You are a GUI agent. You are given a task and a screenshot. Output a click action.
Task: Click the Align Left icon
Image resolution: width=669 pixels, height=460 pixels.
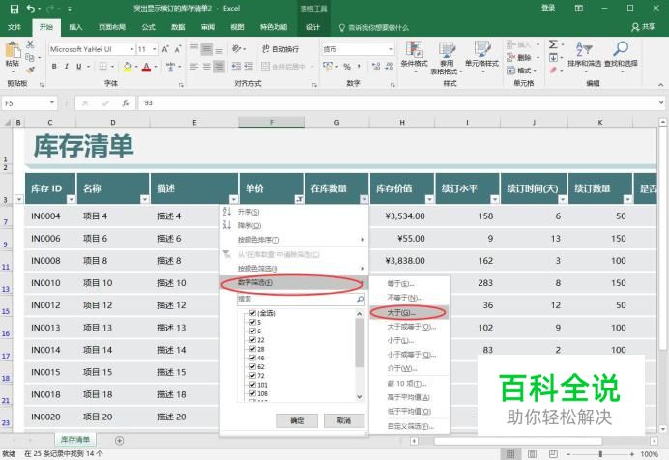(x=194, y=66)
